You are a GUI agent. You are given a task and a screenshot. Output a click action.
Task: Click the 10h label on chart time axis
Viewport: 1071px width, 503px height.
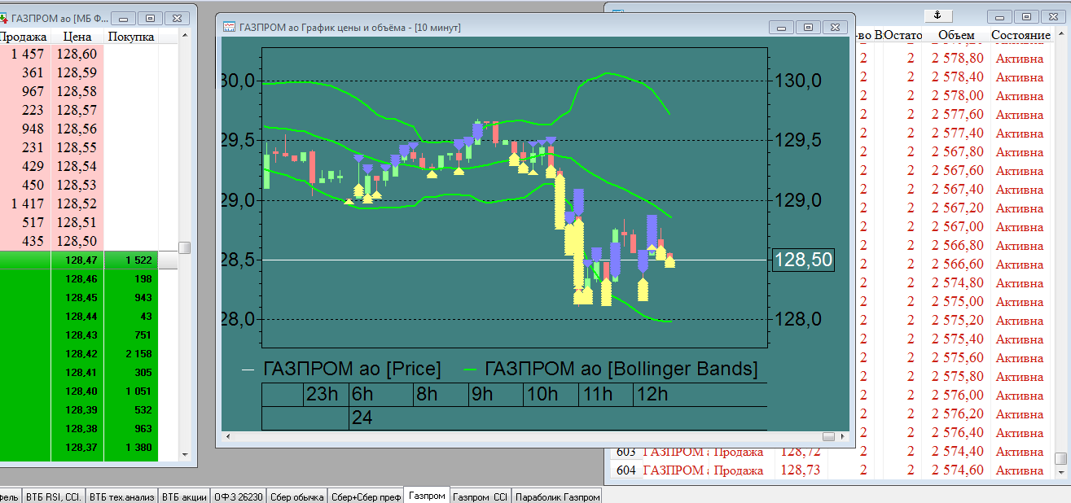(542, 395)
